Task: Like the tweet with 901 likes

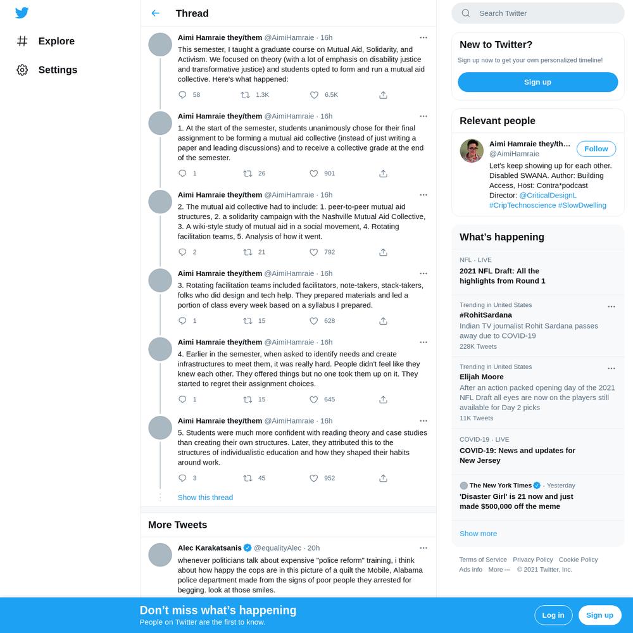Action: (314, 173)
